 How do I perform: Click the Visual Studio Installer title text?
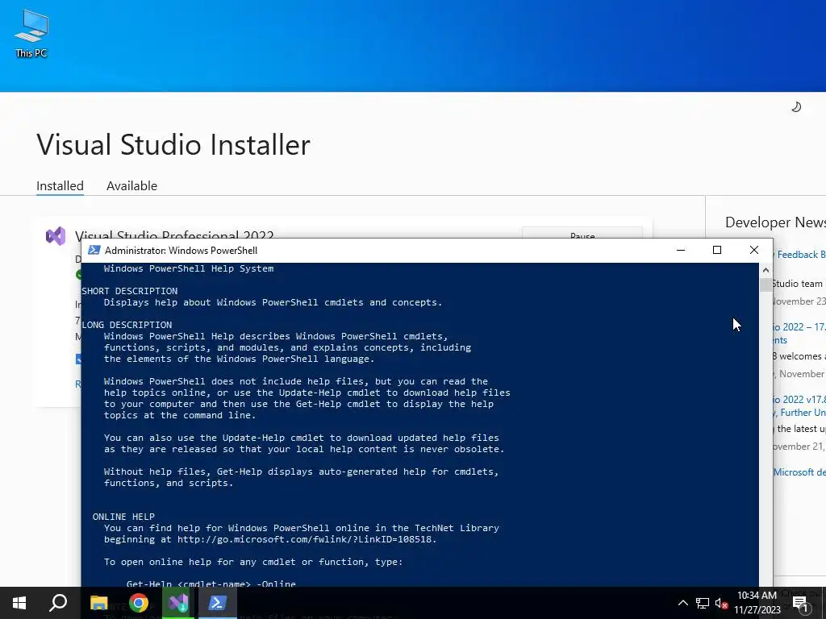(x=173, y=144)
